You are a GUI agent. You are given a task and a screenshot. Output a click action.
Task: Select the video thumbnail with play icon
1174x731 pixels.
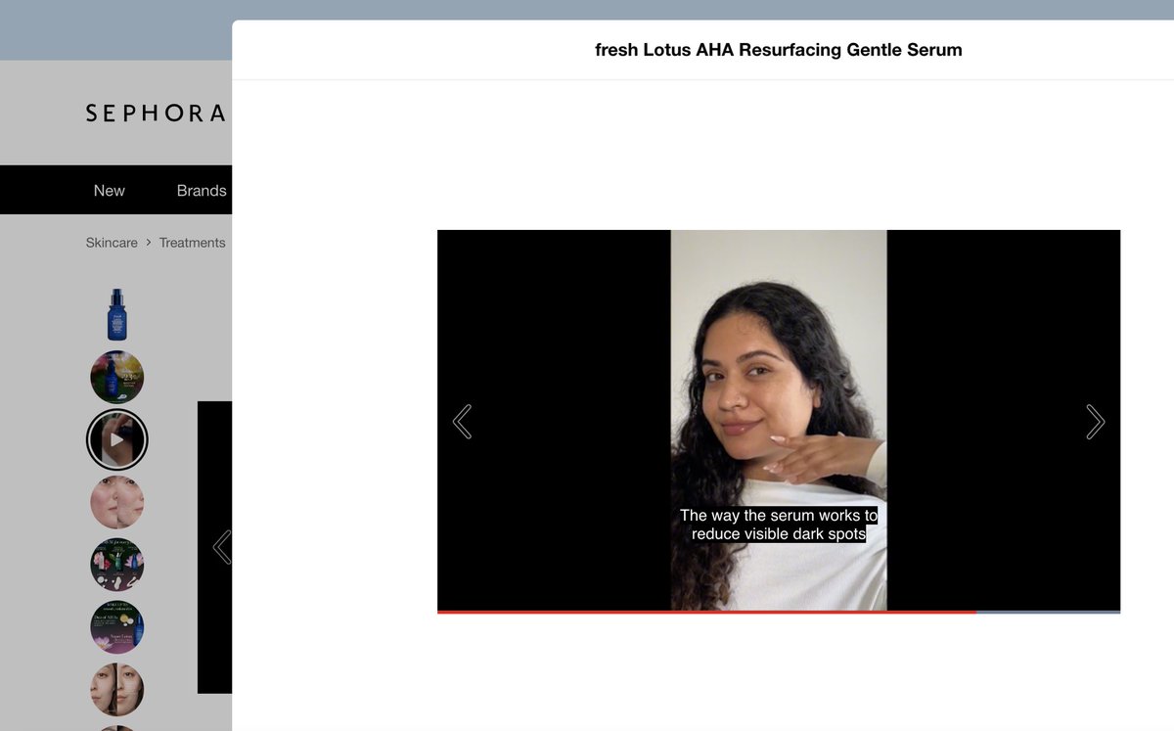(x=117, y=440)
